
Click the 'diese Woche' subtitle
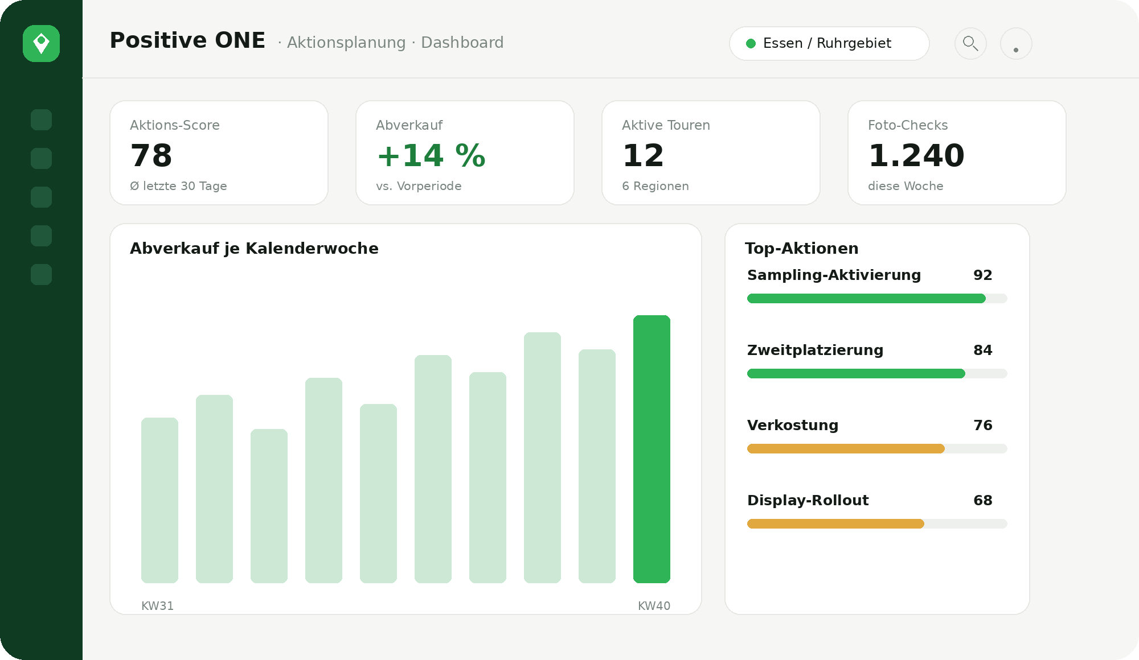[906, 186]
